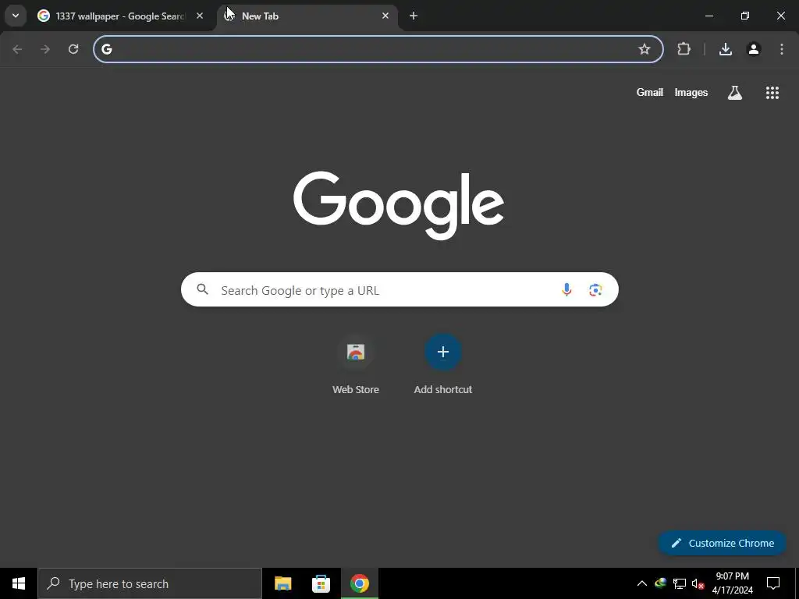Viewport: 799px width, 599px height.
Task: Close the 1337 wallpaper tab
Action: [200, 16]
